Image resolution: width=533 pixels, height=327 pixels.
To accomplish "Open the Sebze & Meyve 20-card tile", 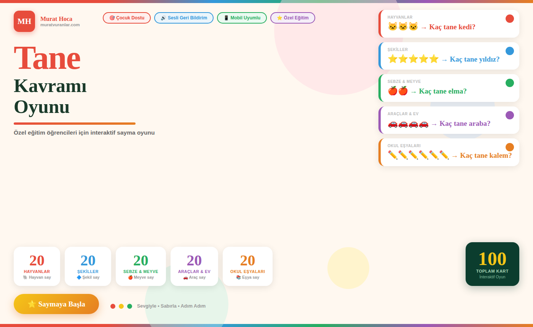I will tap(141, 266).
